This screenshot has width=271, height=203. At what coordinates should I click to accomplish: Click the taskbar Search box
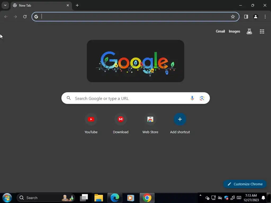[x=46, y=198]
